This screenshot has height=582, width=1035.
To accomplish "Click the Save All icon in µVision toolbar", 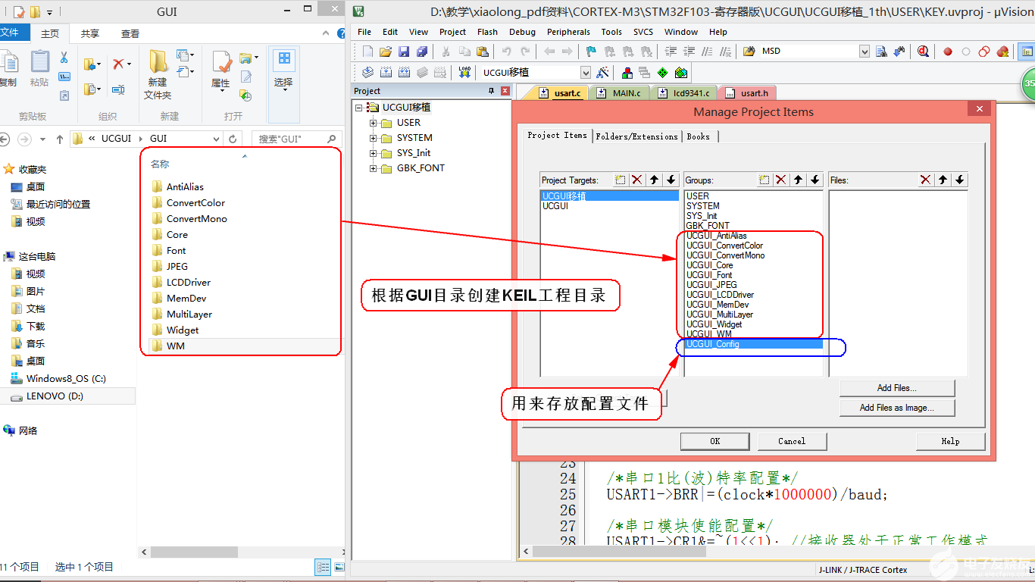I will tap(421, 52).
